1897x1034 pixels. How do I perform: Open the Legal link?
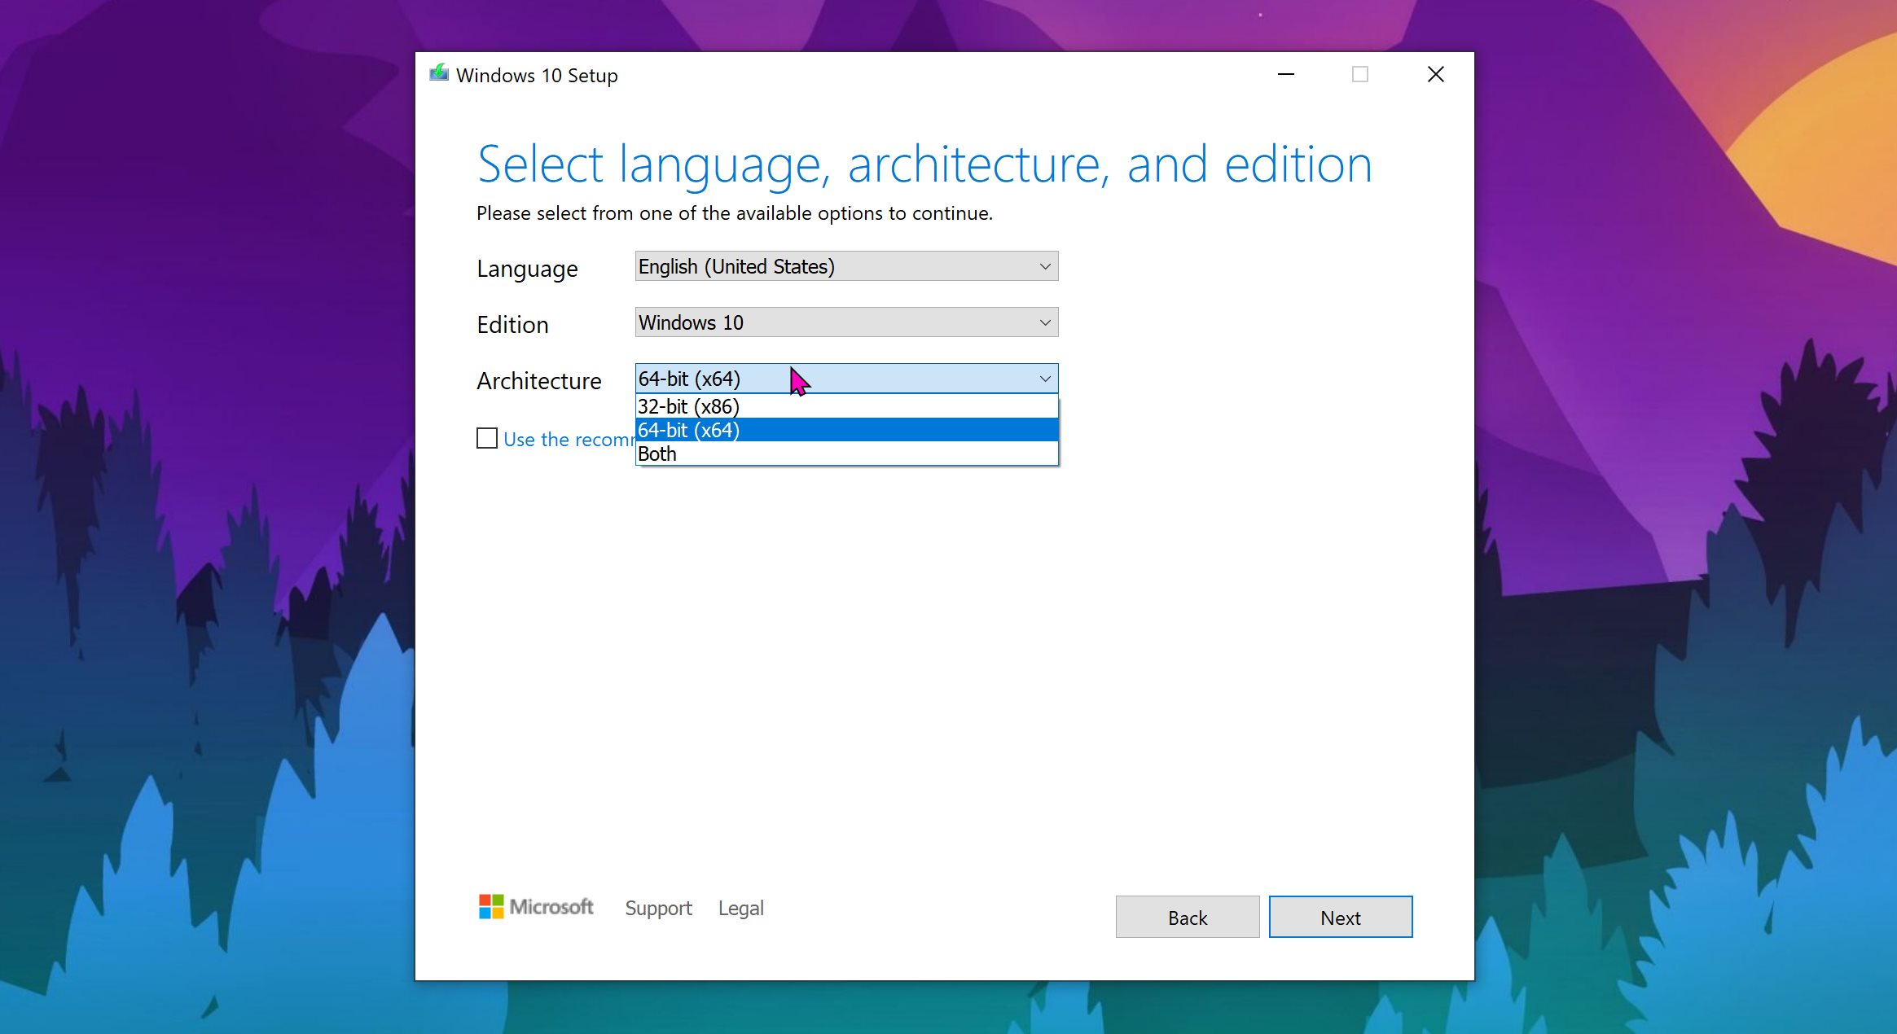click(741, 908)
